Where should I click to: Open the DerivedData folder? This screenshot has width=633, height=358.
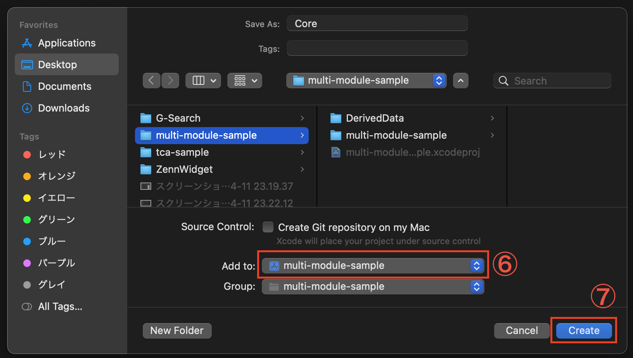click(x=412, y=118)
